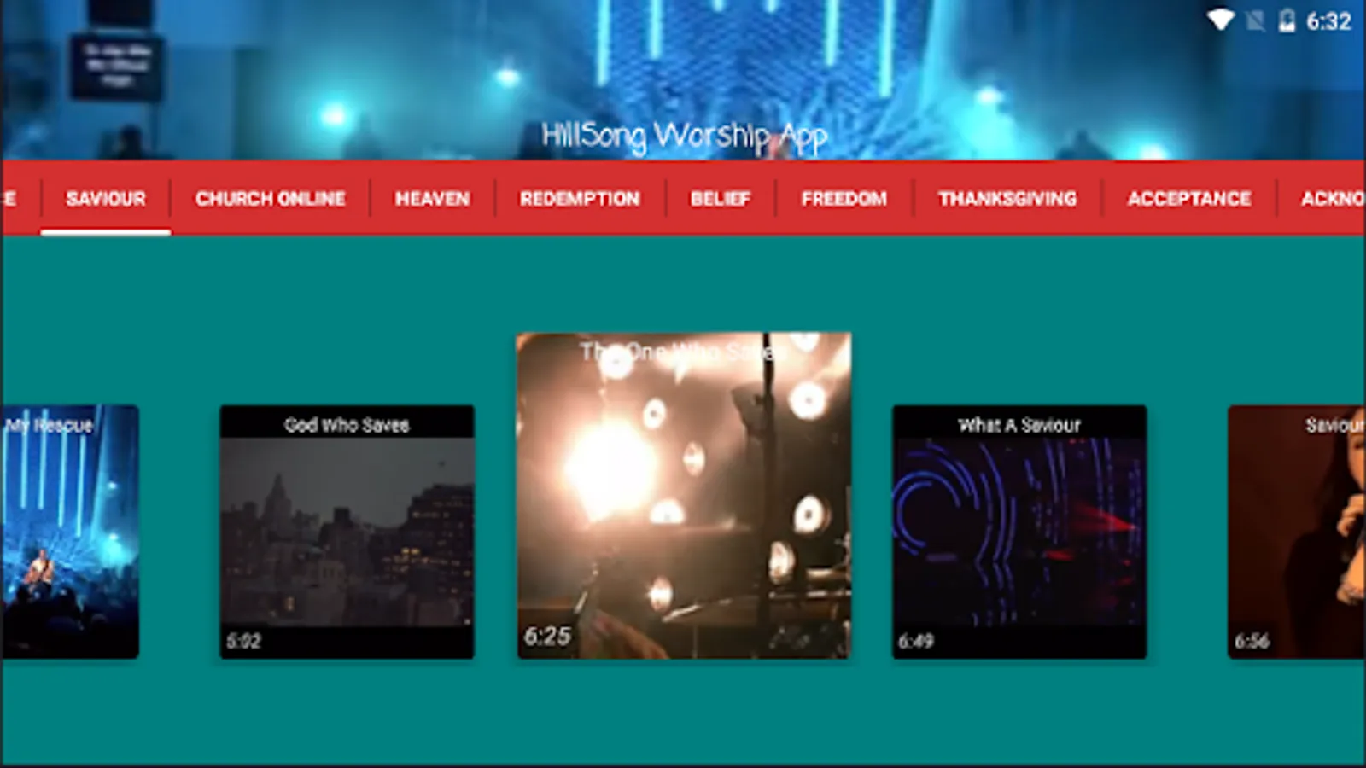The height and width of the screenshot is (768, 1366).
Task: Open the HEAVEN tab
Action: pyautogui.click(x=432, y=199)
